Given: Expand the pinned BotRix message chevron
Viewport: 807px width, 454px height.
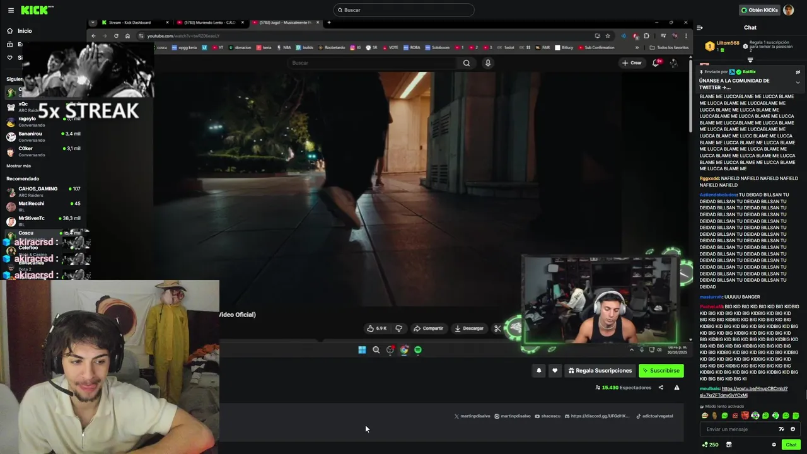Looking at the screenshot, I should point(798,83).
